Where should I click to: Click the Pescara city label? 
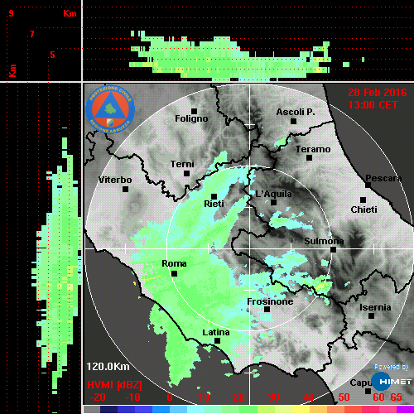(383, 178)
